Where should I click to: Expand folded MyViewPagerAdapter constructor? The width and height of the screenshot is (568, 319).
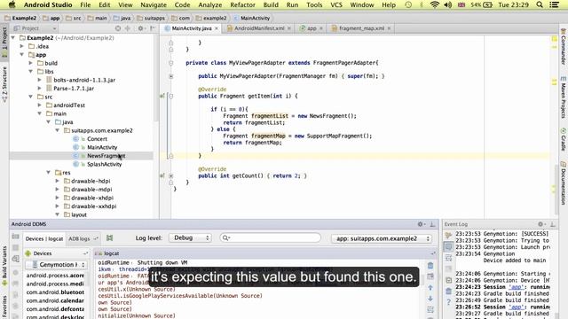tap(171, 76)
